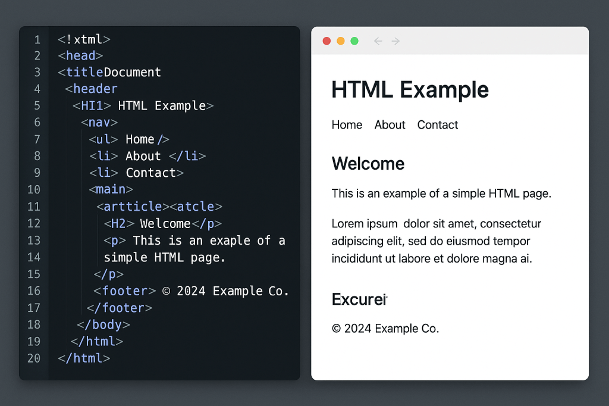The image size is (609, 406).
Task: Click the green maximize window dot
Action: [x=354, y=41]
